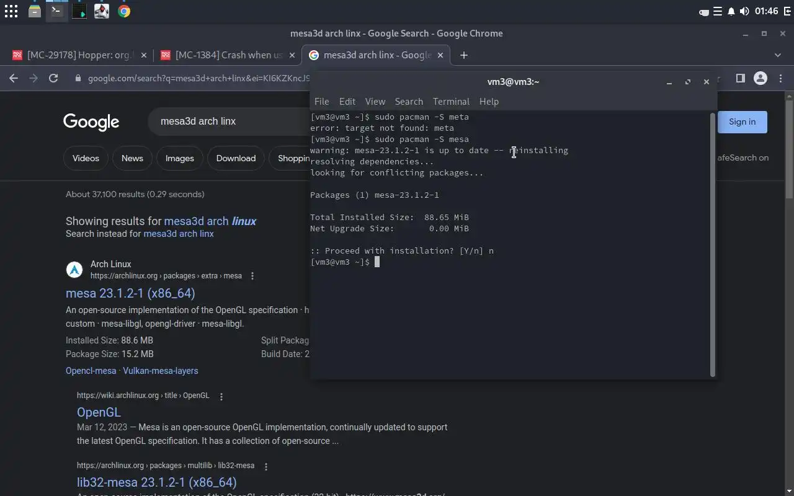This screenshot has height=496, width=794.
Task: Close the MC-29178 Hopper tab
Action: pos(144,55)
